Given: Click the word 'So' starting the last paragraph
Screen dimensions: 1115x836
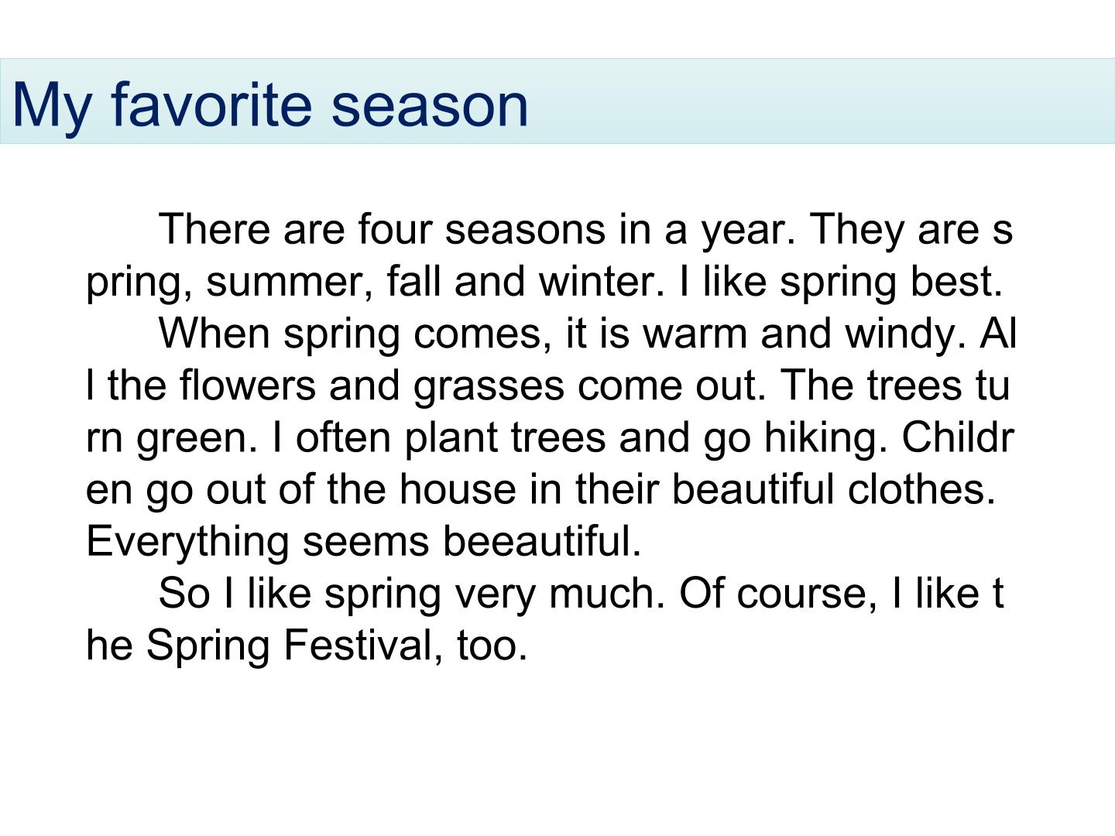Looking at the screenshot, I should click(184, 592).
